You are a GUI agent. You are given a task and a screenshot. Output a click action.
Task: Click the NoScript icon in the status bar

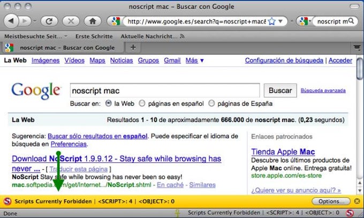click(x=350, y=213)
